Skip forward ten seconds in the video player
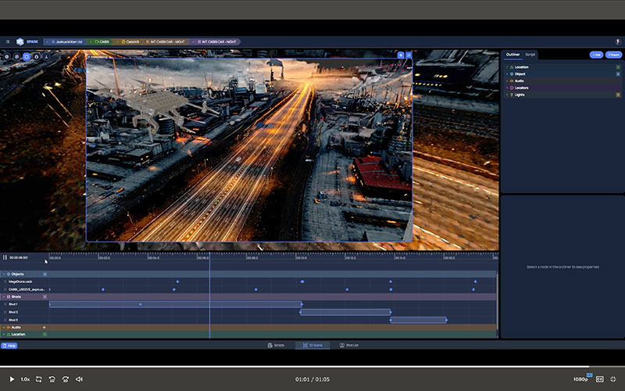625x391 pixels. [x=66, y=379]
